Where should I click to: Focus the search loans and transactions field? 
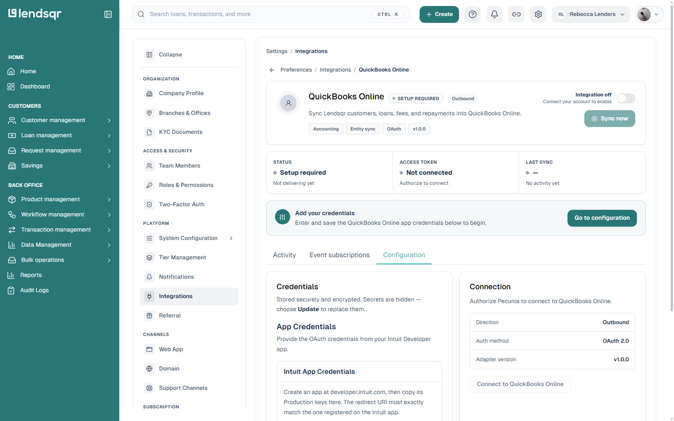[270, 14]
